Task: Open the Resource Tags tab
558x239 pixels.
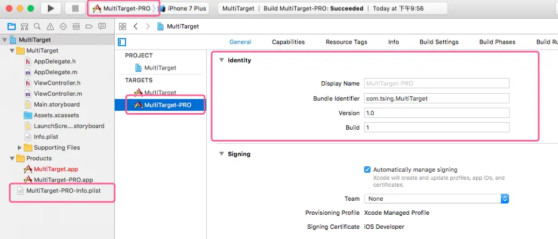Action: [x=346, y=42]
